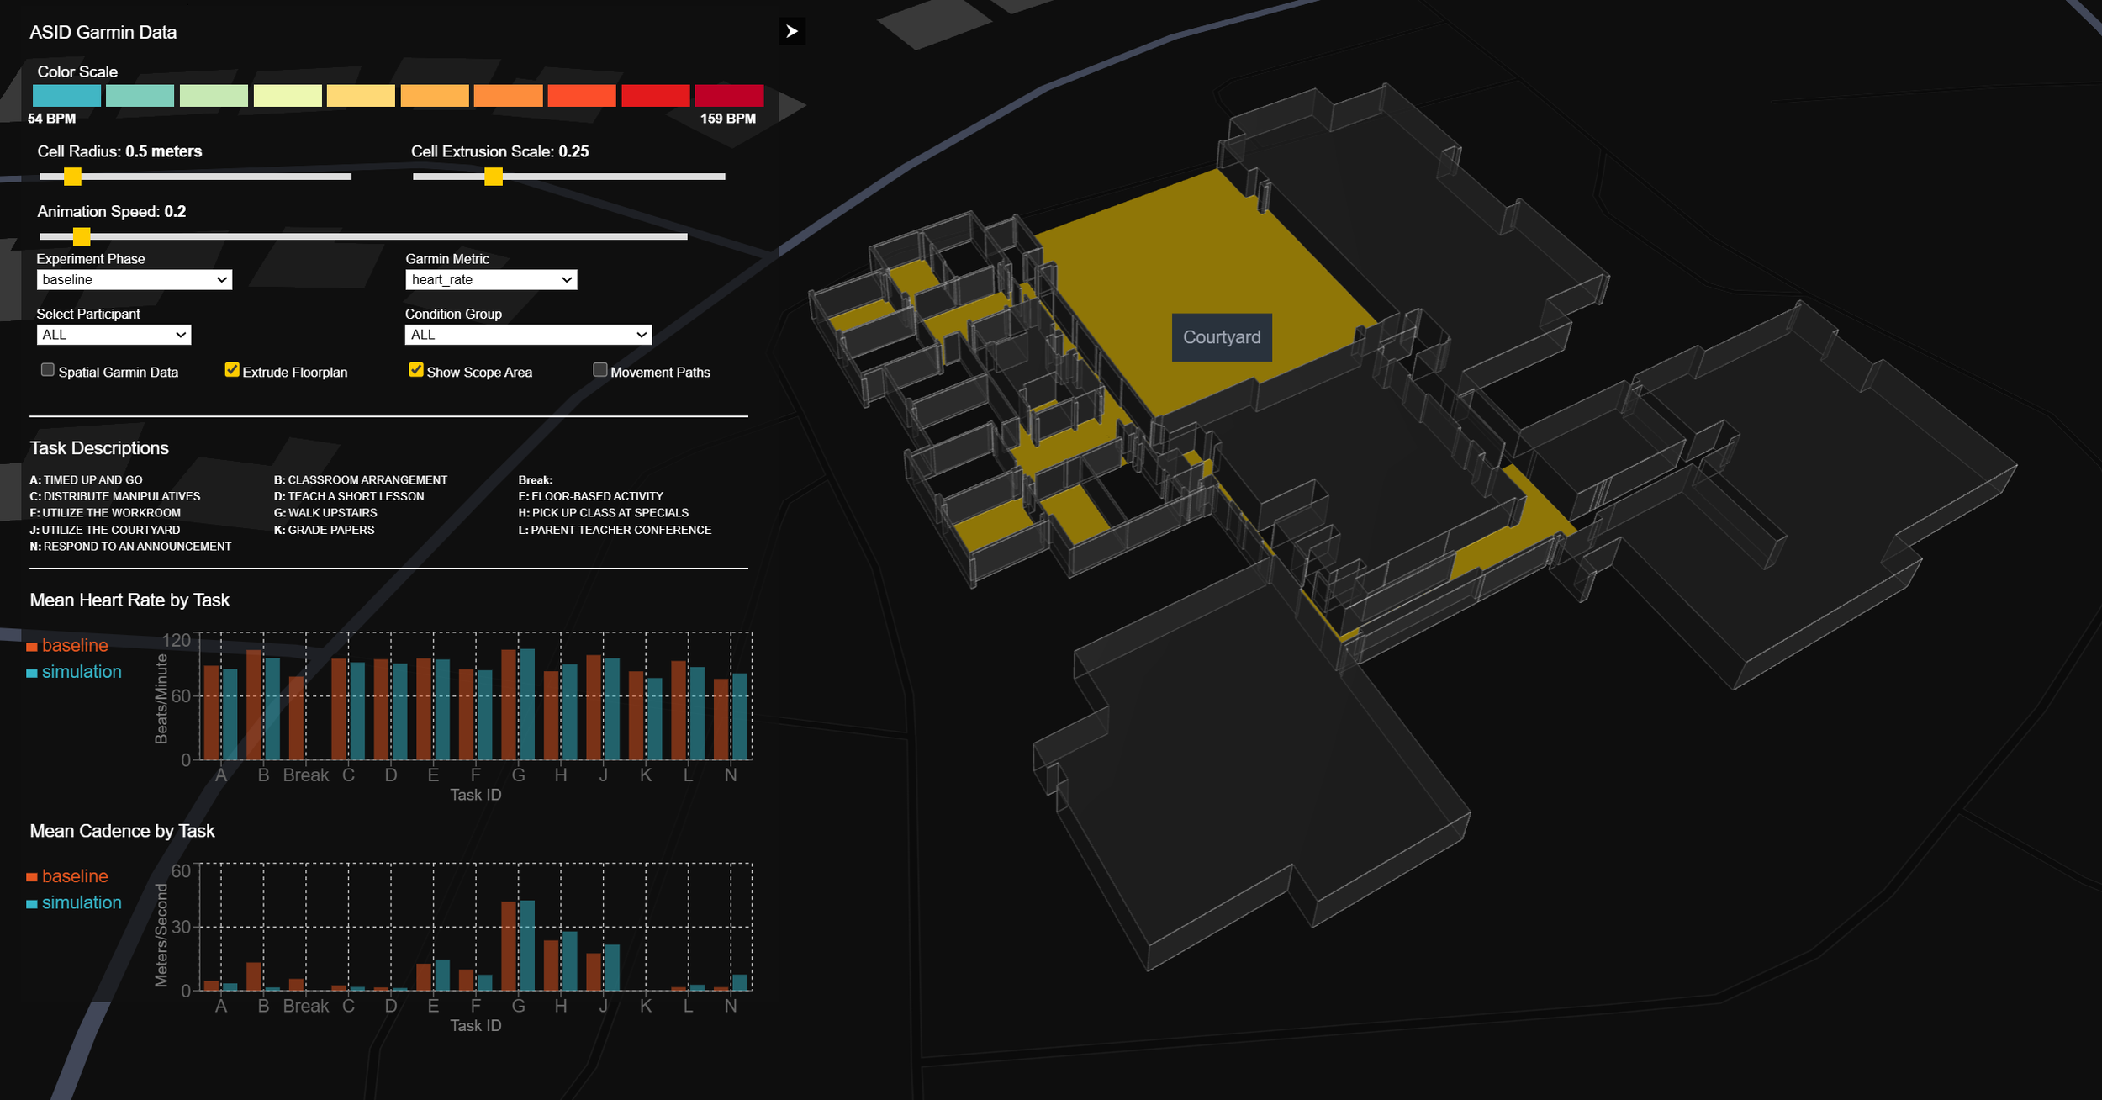Viewport: 2102px width, 1100px height.
Task: Enable the Movement Paths checkbox
Action: pyautogui.click(x=600, y=370)
